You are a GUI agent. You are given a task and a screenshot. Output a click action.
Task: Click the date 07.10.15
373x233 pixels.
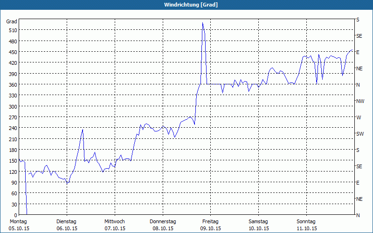tap(115, 228)
